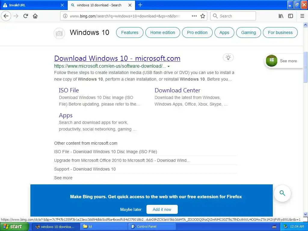The image size is (308, 231).
Task: Open the Apps deep link
Action: (x=66, y=115)
